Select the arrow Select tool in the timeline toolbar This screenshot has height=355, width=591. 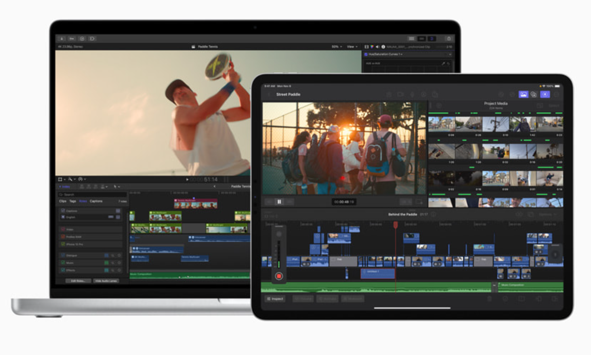(116, 187)
